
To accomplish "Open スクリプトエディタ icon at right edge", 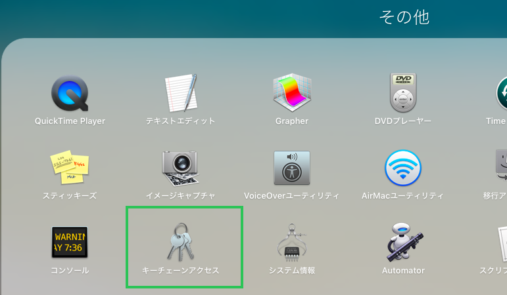I will pyautogui.click(x=503, y=243).
